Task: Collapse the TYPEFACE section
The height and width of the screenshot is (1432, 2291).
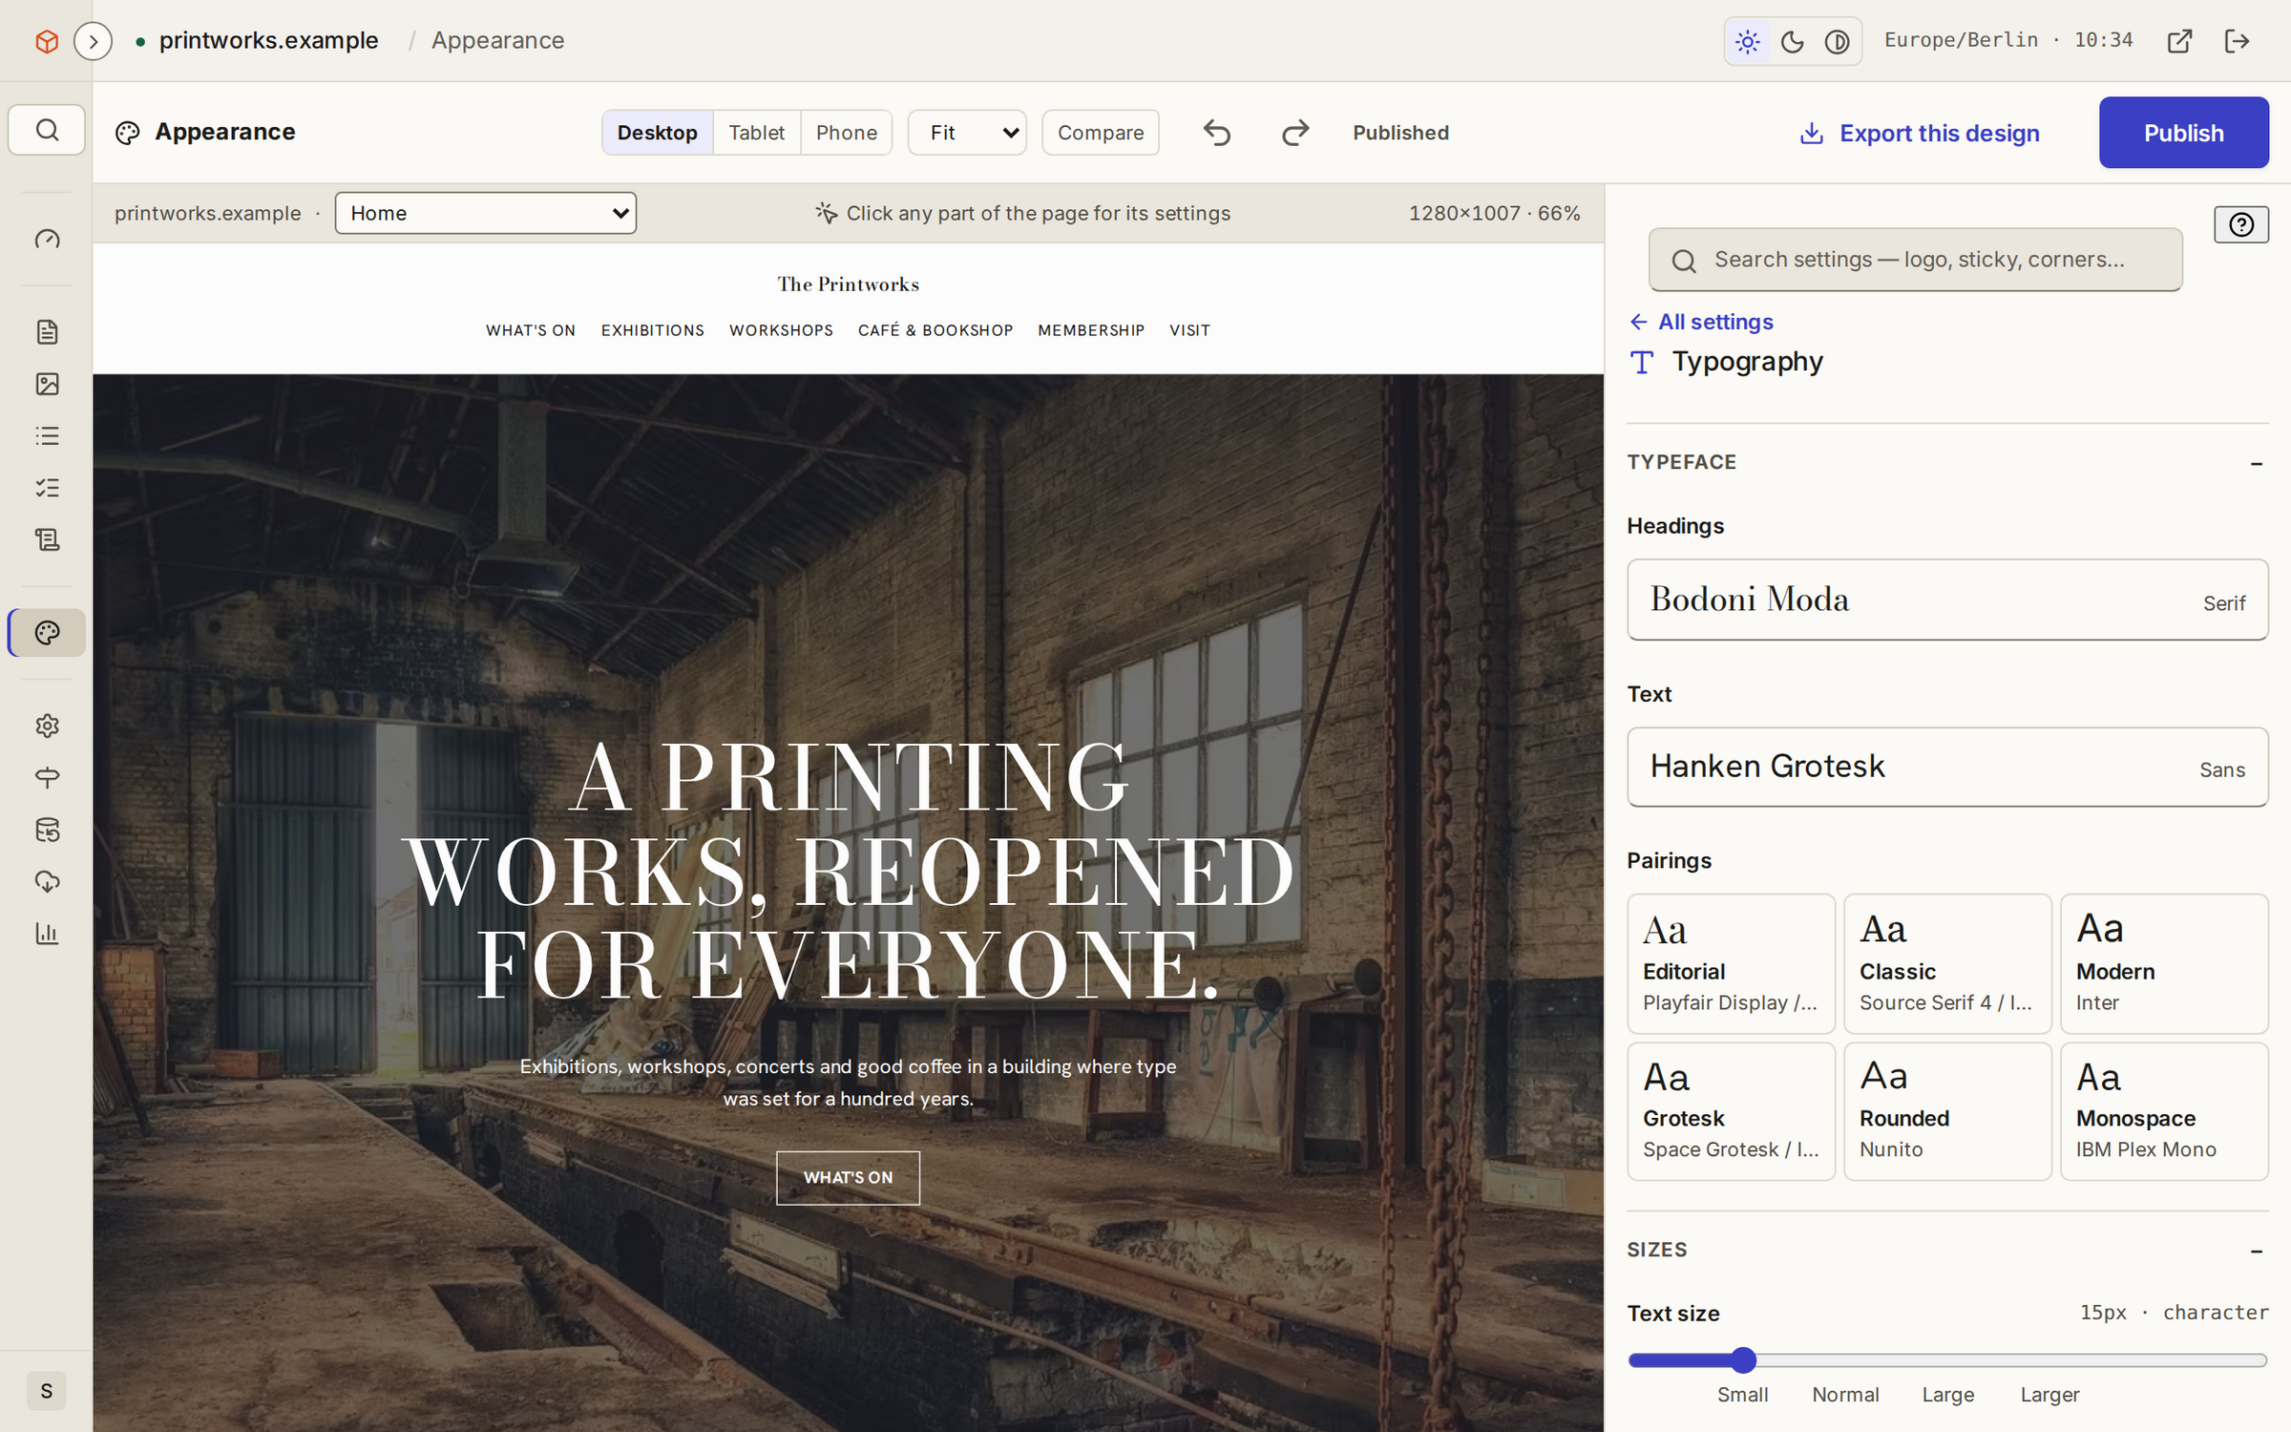Action: click(2256, 463)
